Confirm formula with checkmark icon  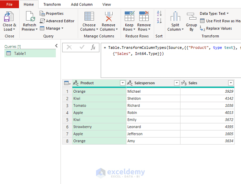tap(82, 47)
